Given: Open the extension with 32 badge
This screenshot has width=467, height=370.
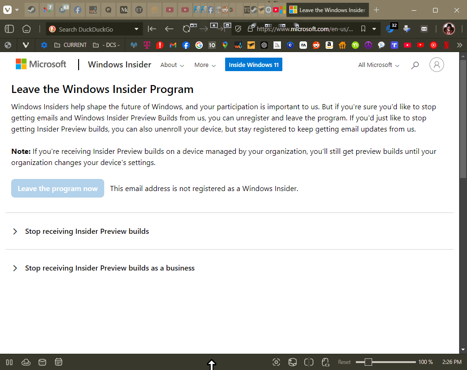Looking at the screenshot, I should 391,28.
